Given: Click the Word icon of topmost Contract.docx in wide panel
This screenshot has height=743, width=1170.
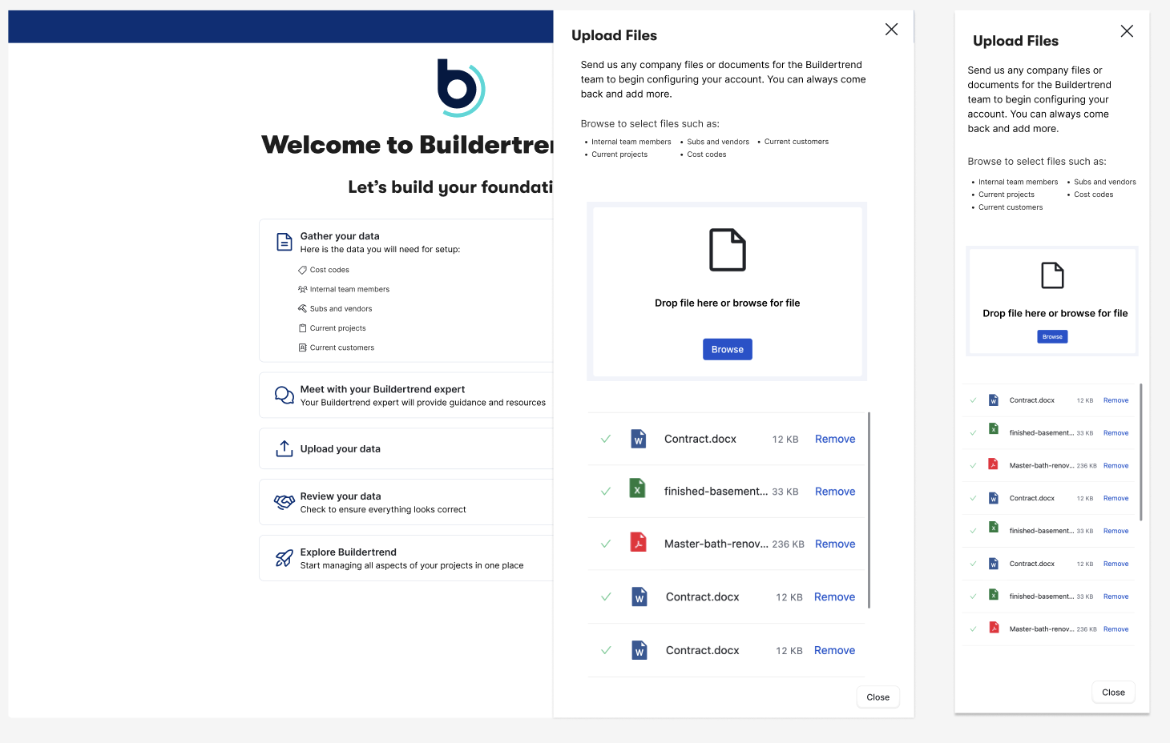Looking at the screenshot, I should click(x=639, y=438).
